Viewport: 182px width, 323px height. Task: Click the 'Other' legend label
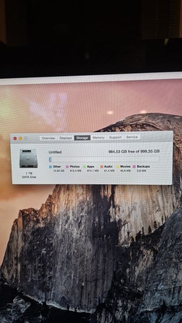pos(57,167)
